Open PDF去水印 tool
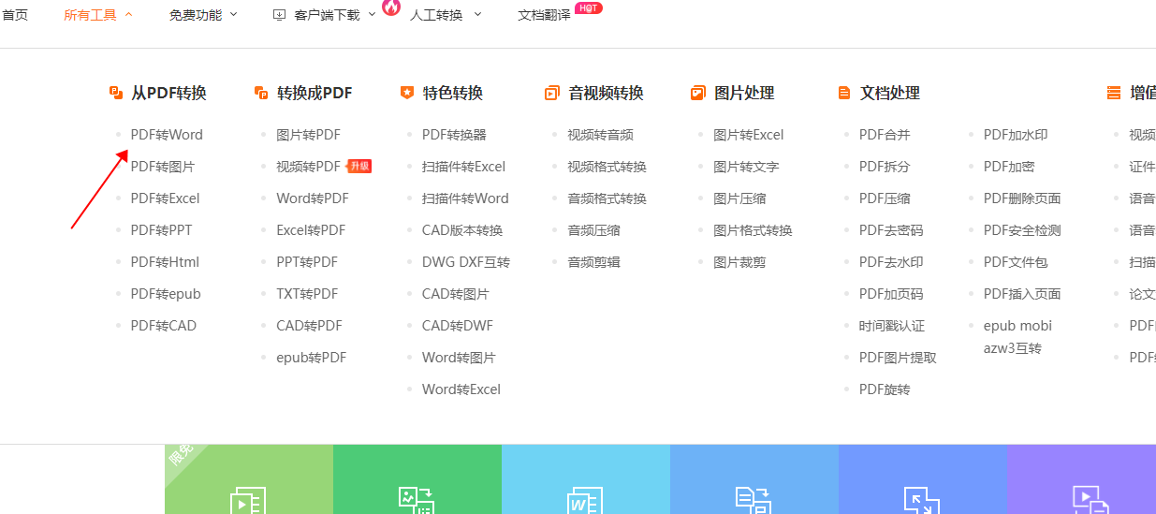Image resolution: width=1156 pixels, height=514 pixels. pos(892,262)
